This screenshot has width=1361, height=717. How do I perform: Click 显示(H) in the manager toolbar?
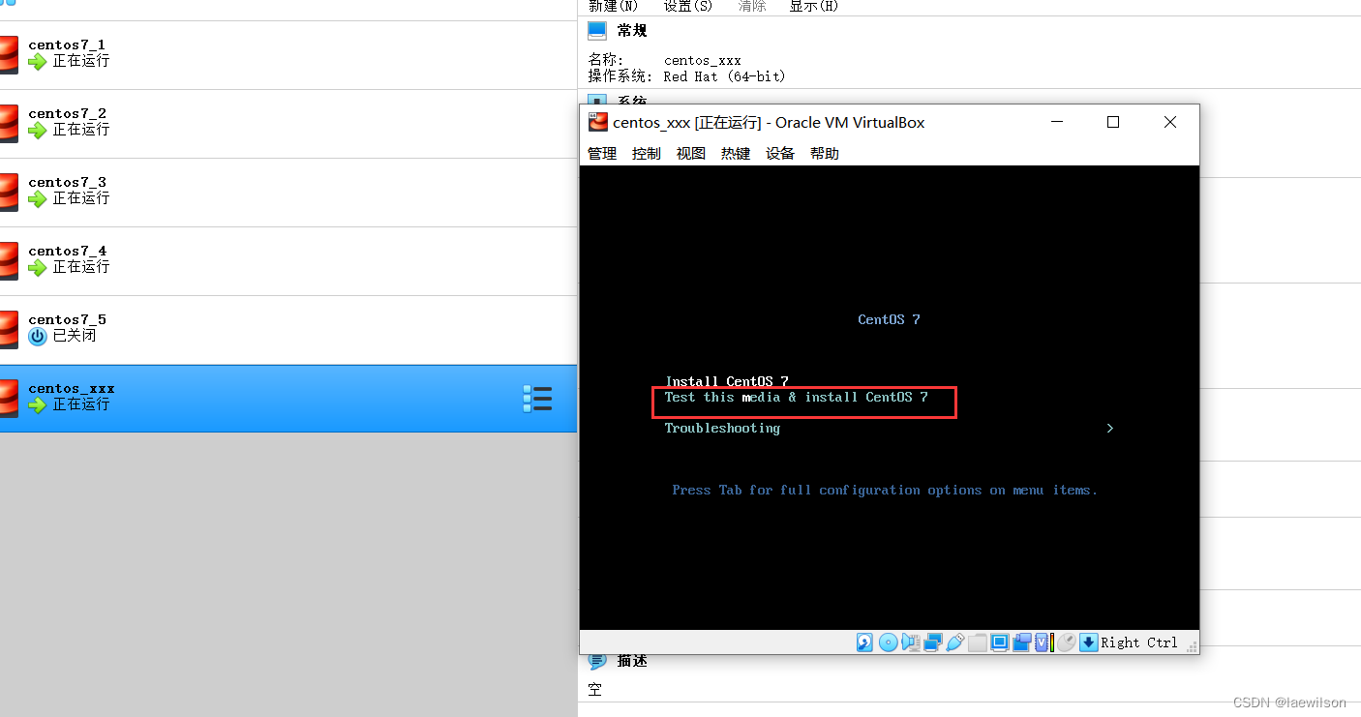814,6
